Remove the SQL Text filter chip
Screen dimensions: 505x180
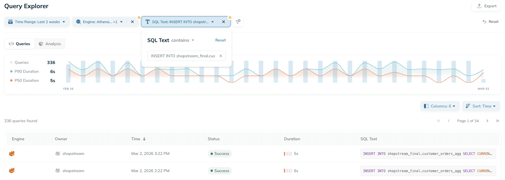pyautogui.click(x=224, y=22)
